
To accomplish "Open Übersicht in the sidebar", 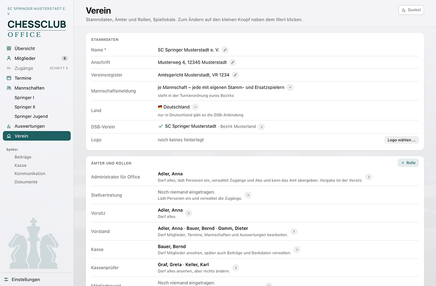I will click(x=36, y=48).
